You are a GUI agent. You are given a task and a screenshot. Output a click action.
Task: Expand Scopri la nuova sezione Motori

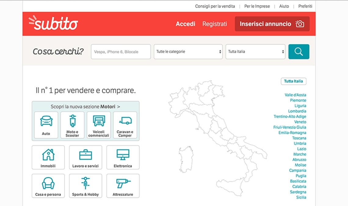click(85, 107)
